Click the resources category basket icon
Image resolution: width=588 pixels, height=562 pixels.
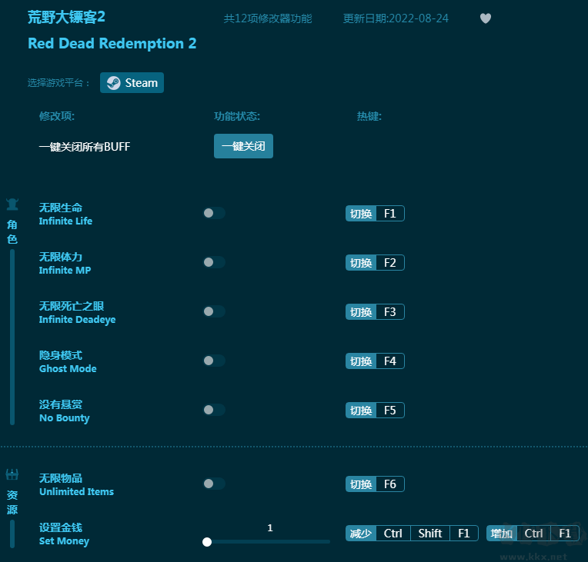pos(12,474)
